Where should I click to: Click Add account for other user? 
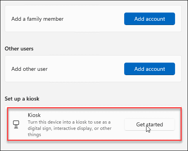(x=150, y=69)
